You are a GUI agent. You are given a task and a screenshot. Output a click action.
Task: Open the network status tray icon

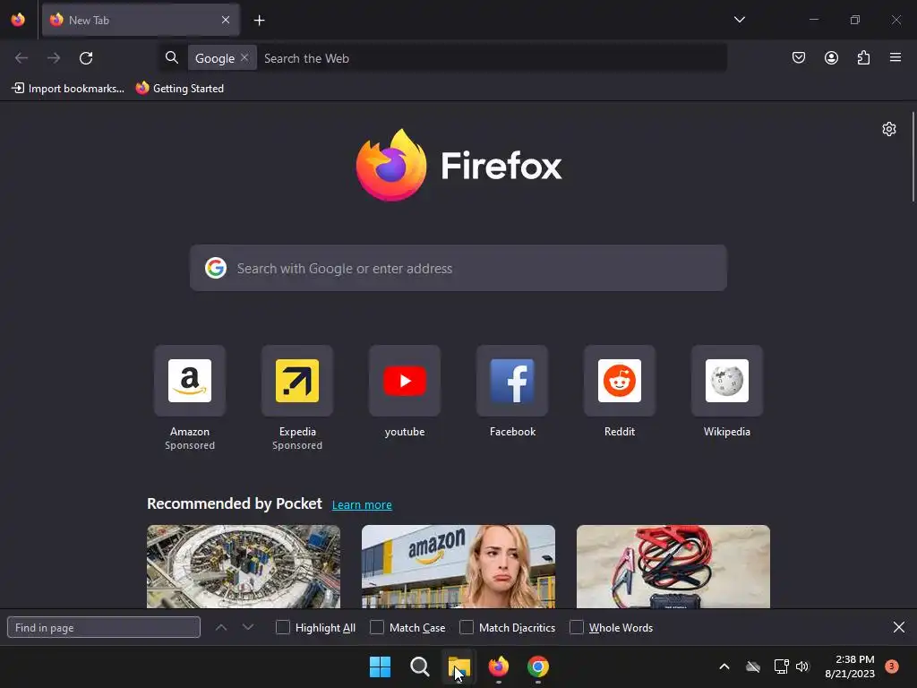(781, 666)
